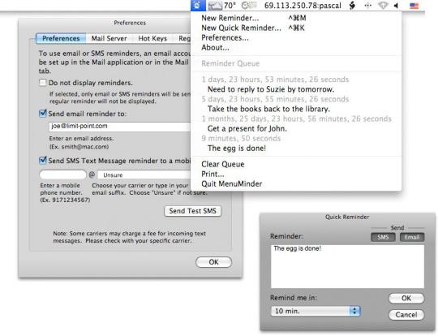Click the MenuMinder alarm clock menu bar icon
438x336 pixels.
[x=198, y=5]
